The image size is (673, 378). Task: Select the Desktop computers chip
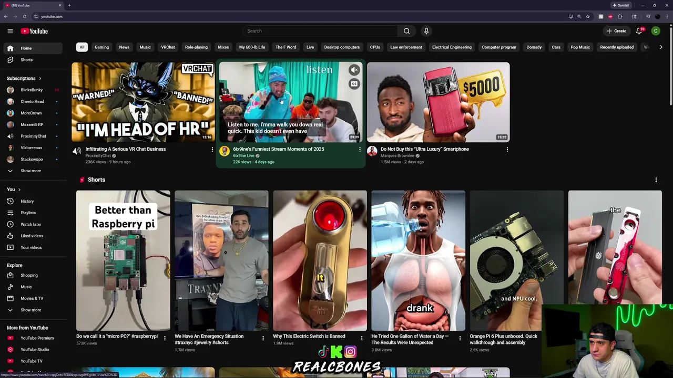pos(342,47)
